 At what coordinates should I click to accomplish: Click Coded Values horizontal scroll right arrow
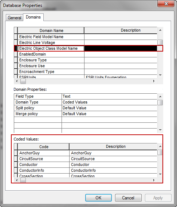coord(154,180)
